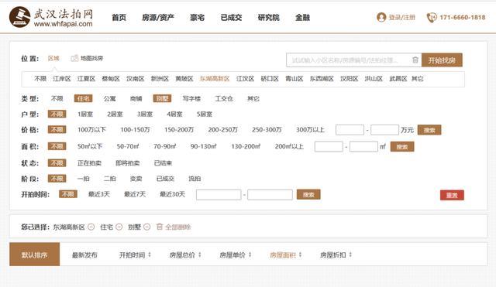
Task: Click the map search icon 地图找房
Action: click(74, 58)
